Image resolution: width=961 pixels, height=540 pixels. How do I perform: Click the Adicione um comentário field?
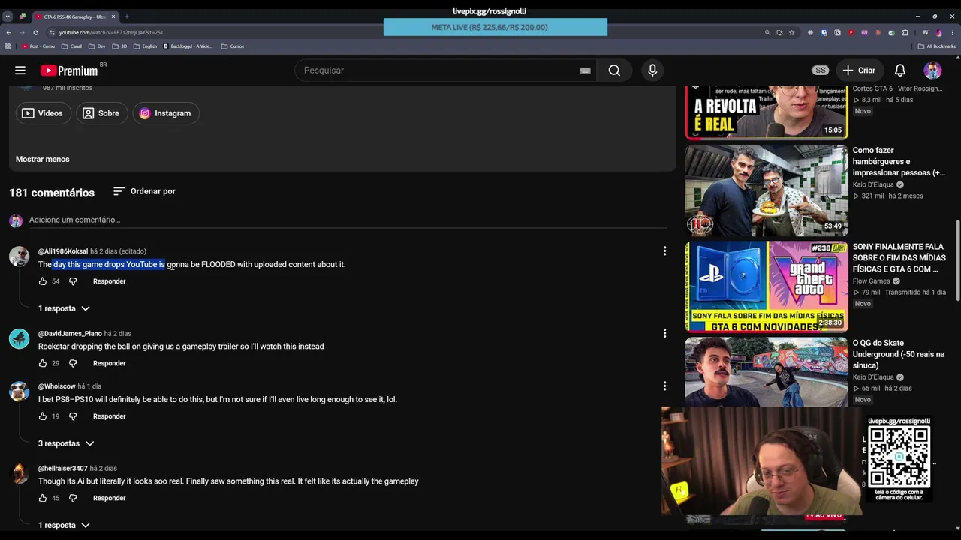[x=348, y=220]
